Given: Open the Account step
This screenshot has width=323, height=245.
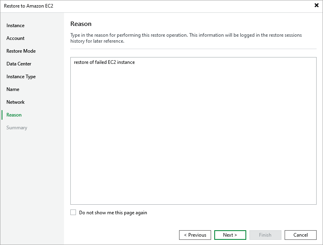Looking at the screenshot, I should click(15, 38).
